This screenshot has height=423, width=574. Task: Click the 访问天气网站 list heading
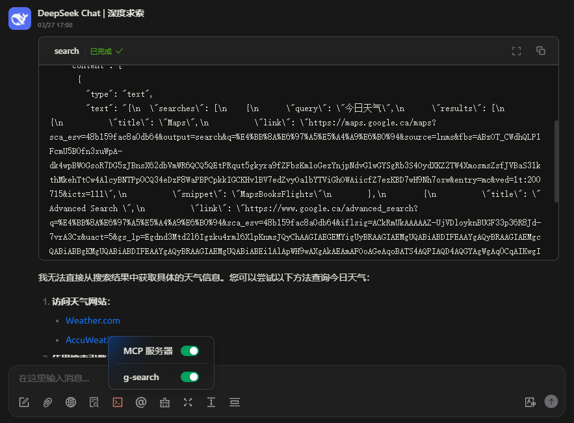coord(81,301)
